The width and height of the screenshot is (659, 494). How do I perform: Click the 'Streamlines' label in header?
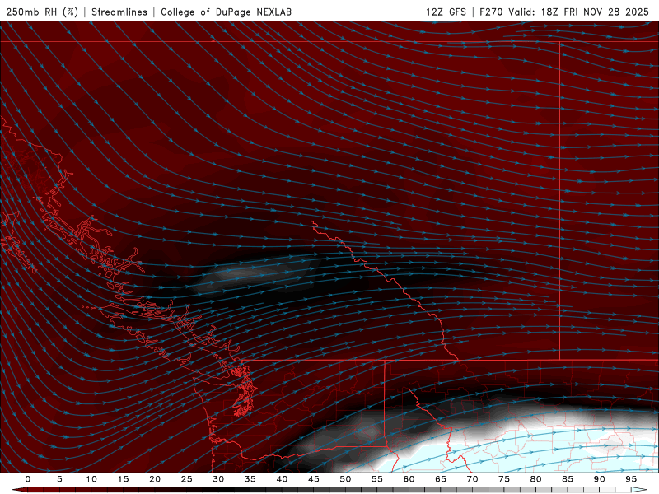tap(119, 12)
